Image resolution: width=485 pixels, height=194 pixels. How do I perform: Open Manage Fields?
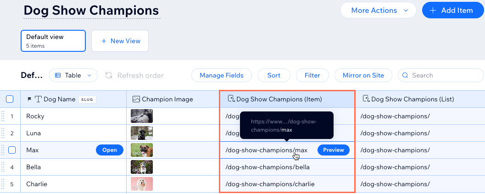click(222, 76)
